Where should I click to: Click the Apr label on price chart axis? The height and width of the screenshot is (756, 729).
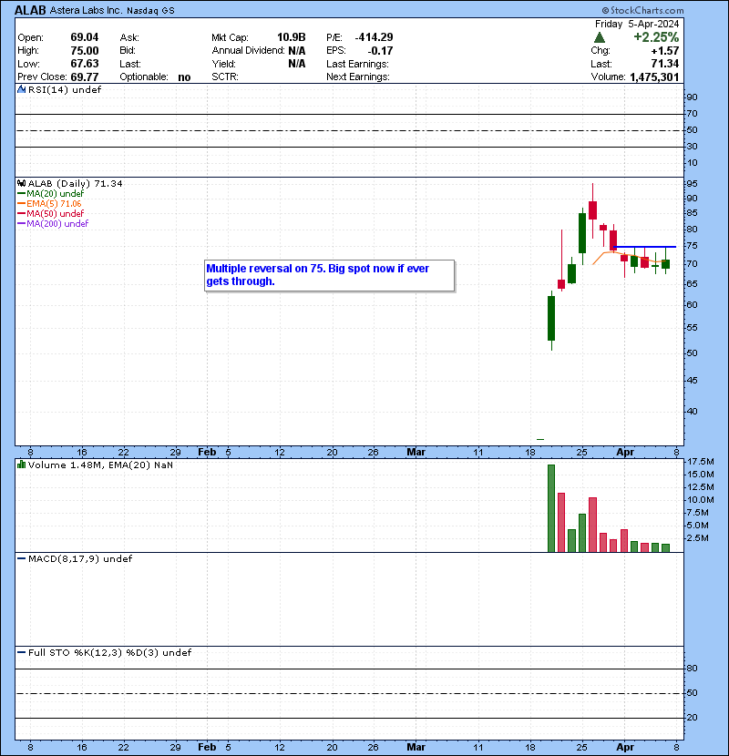point(625,453)
